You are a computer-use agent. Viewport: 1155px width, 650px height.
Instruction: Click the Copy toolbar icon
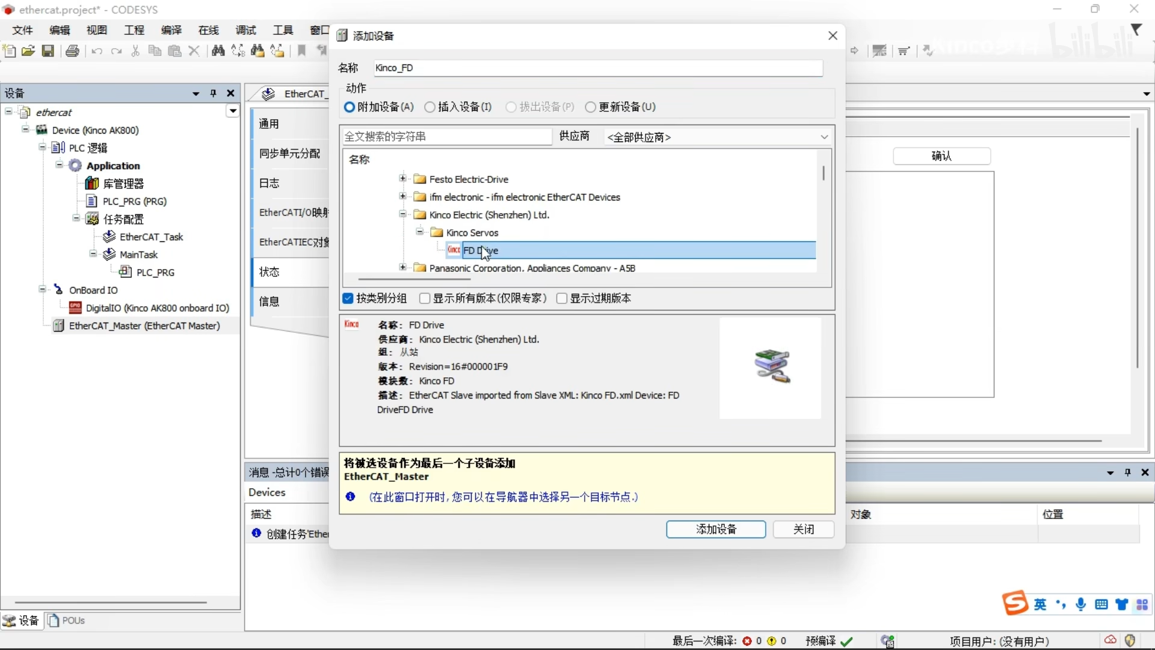point(155,51)
